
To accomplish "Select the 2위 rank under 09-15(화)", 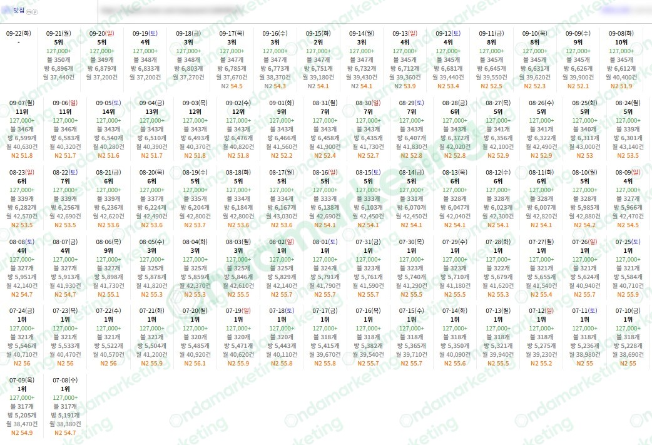I will [x=318, y=42].
